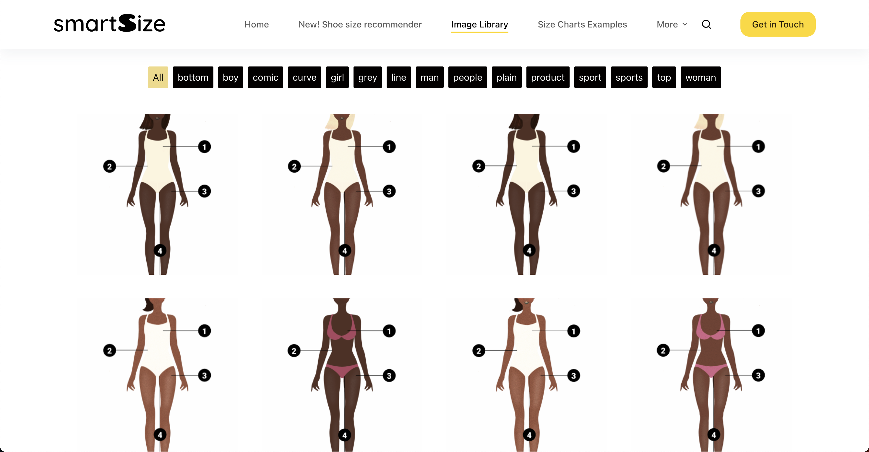Open first pink bikini figure image
The width and height of the screenshot is (869, 452).
342,375
